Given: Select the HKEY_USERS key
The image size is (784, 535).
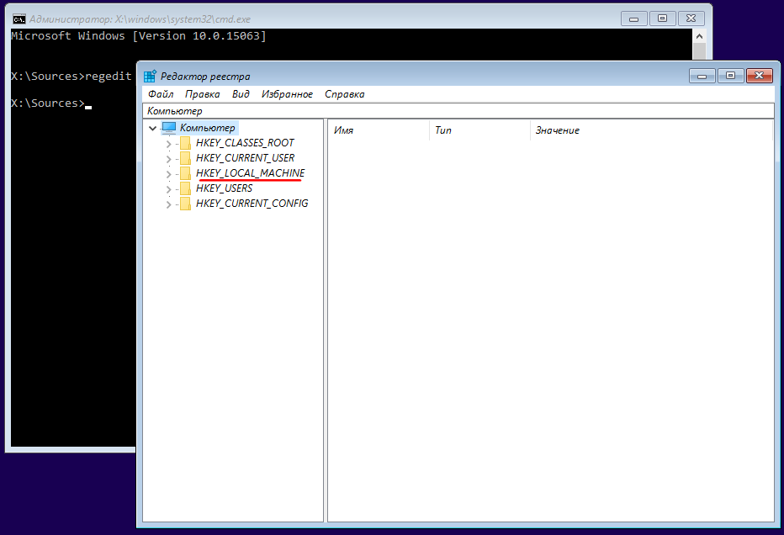Looking at the screenshot, I should 224,188.
